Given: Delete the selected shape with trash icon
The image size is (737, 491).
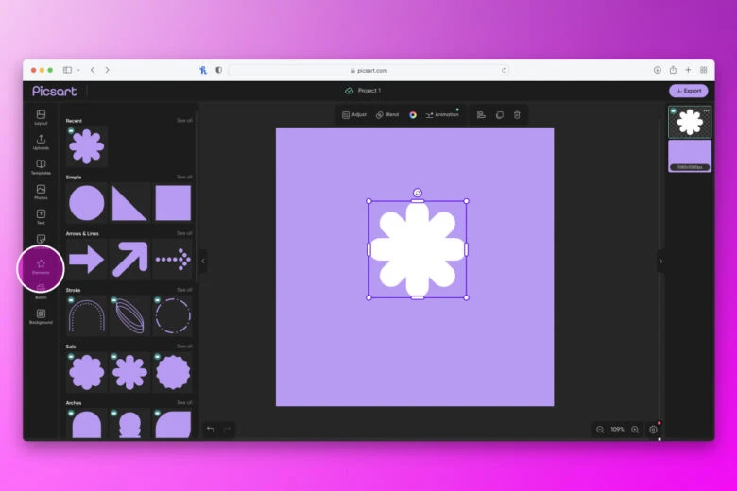Looking at the screenshot, I should tap(517, 115).
